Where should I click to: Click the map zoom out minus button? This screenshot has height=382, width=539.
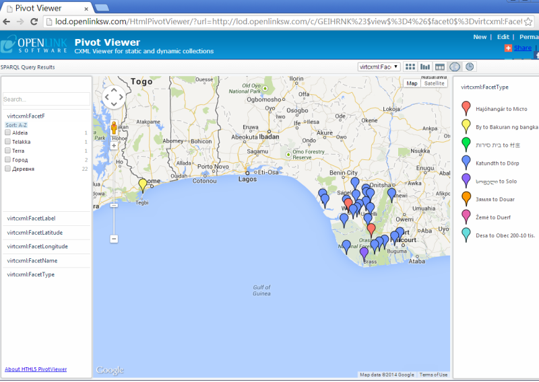[x=114, y=239]
